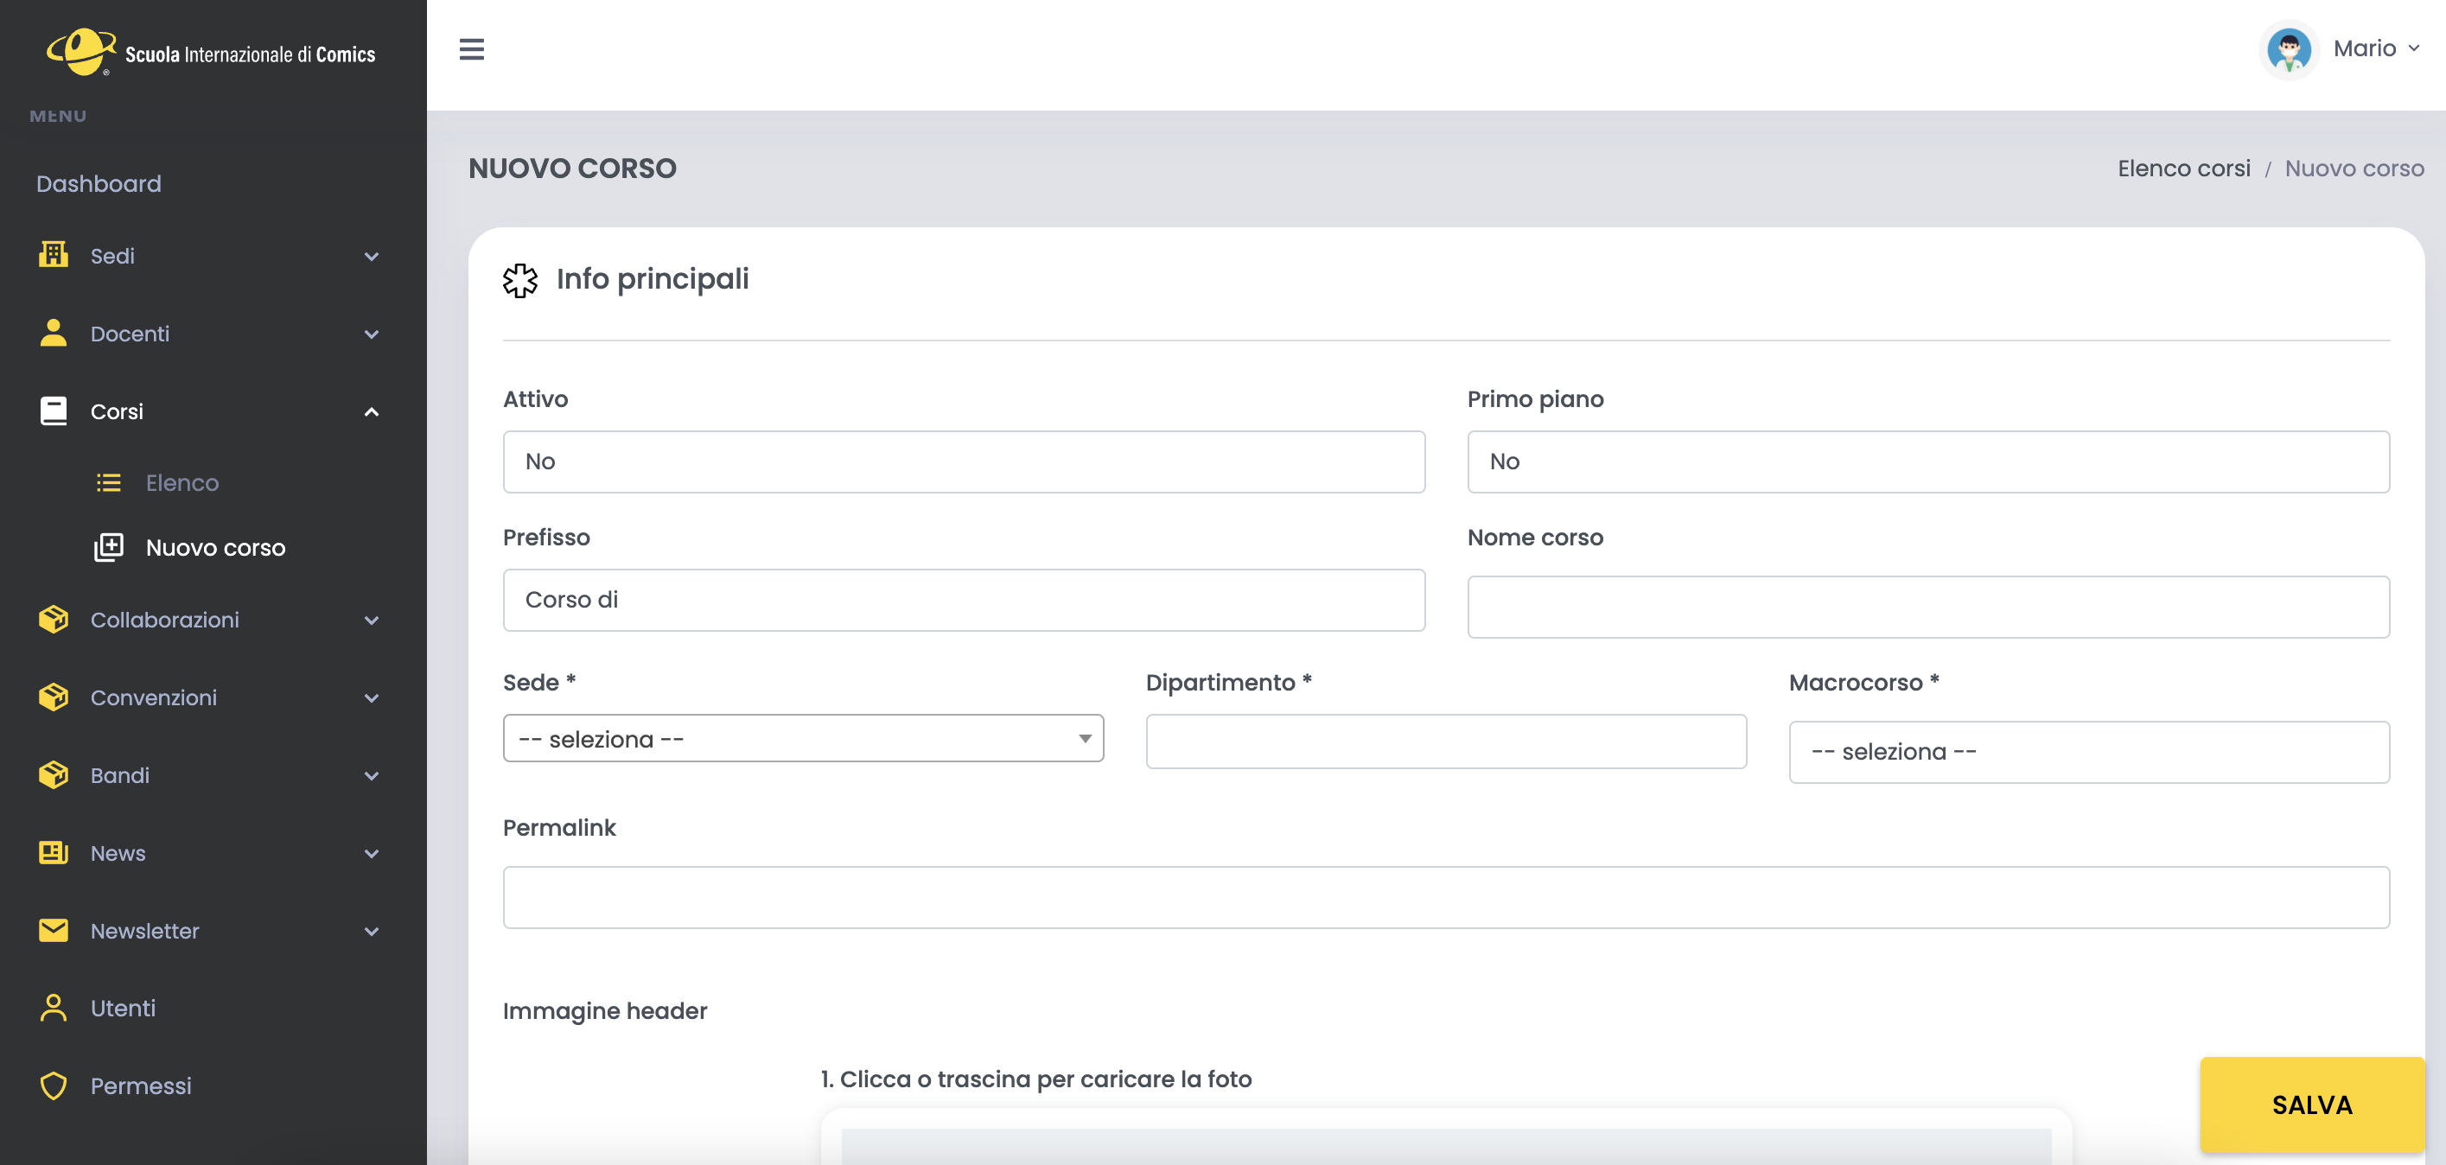Click the Bandi box icon

[x=54, y=774]
